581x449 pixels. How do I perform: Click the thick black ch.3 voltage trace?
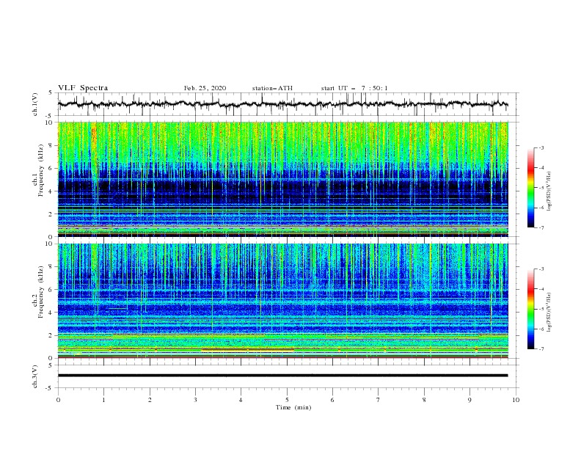282,376
